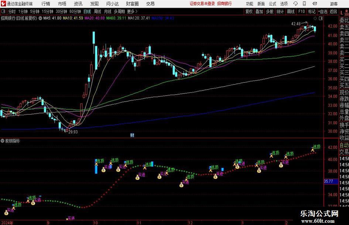Image resolution: width=349 pixels, height=225 pixels.
Task: Open the 选项 menu
Action: [284, 4]
